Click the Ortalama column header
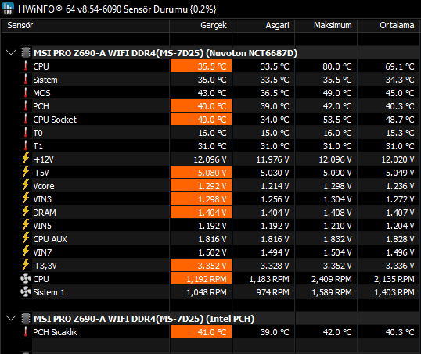This screenshot has height=354, width=421. (x=389, y=25)
